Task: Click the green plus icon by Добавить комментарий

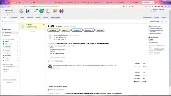Action: coord(49,90)
